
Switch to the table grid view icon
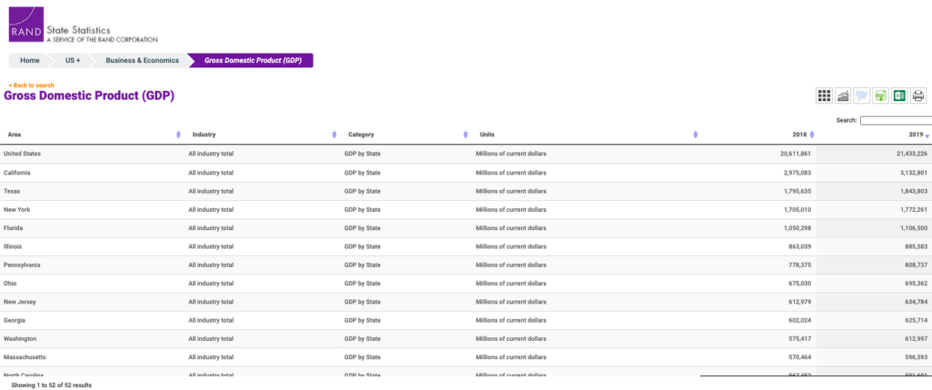824,96
